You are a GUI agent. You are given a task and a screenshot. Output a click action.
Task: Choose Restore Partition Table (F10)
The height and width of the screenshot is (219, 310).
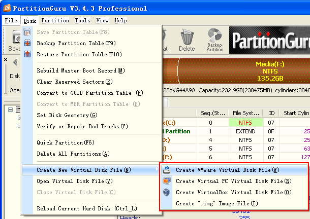[92, 54]
